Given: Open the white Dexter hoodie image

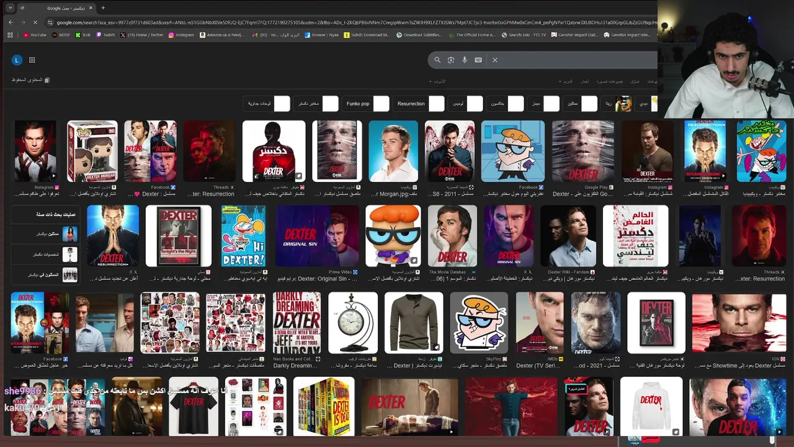Looking at the screenshot, I should click(x=651, y=407).
